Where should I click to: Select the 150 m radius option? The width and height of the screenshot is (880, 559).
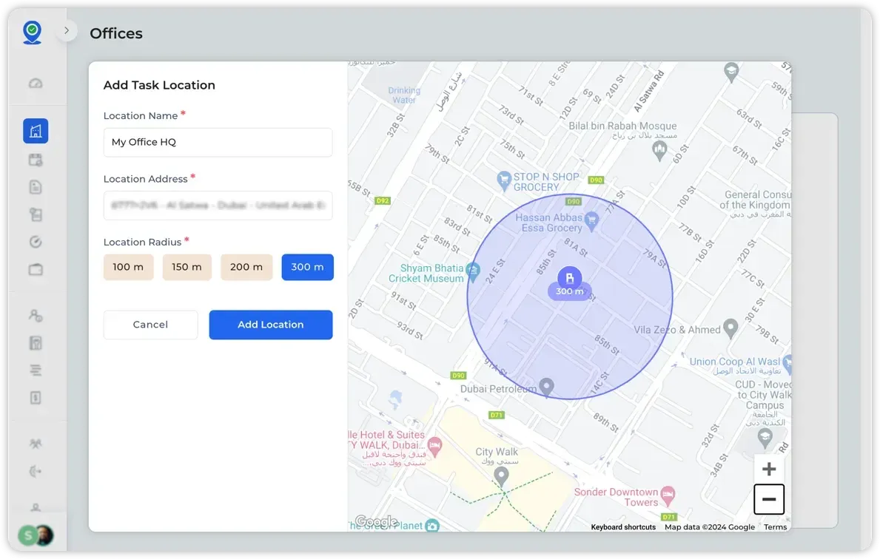(187, 267)
